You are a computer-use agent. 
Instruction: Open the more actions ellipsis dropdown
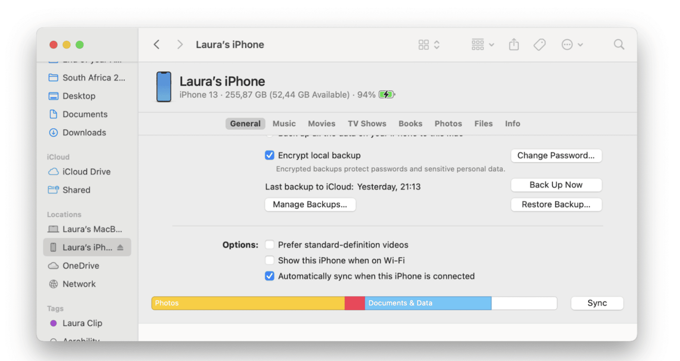click(x=572, y=45)
